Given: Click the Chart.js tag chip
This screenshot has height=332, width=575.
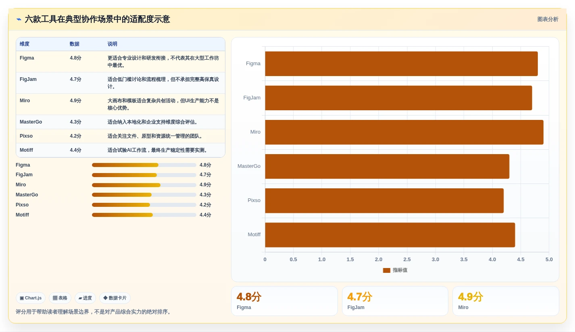Looking at the screenshot, I should tap(31, 298).
